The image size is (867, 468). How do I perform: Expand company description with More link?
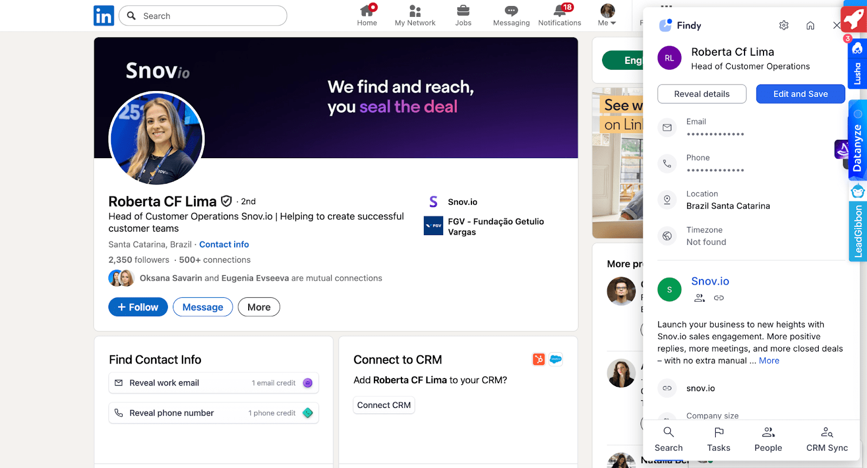click(769, 361)
